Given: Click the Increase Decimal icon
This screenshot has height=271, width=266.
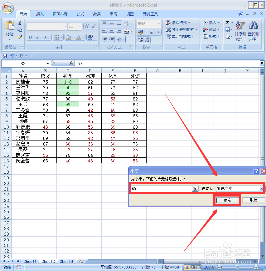Looking at the screenshot, I should (x=140, y=39).
